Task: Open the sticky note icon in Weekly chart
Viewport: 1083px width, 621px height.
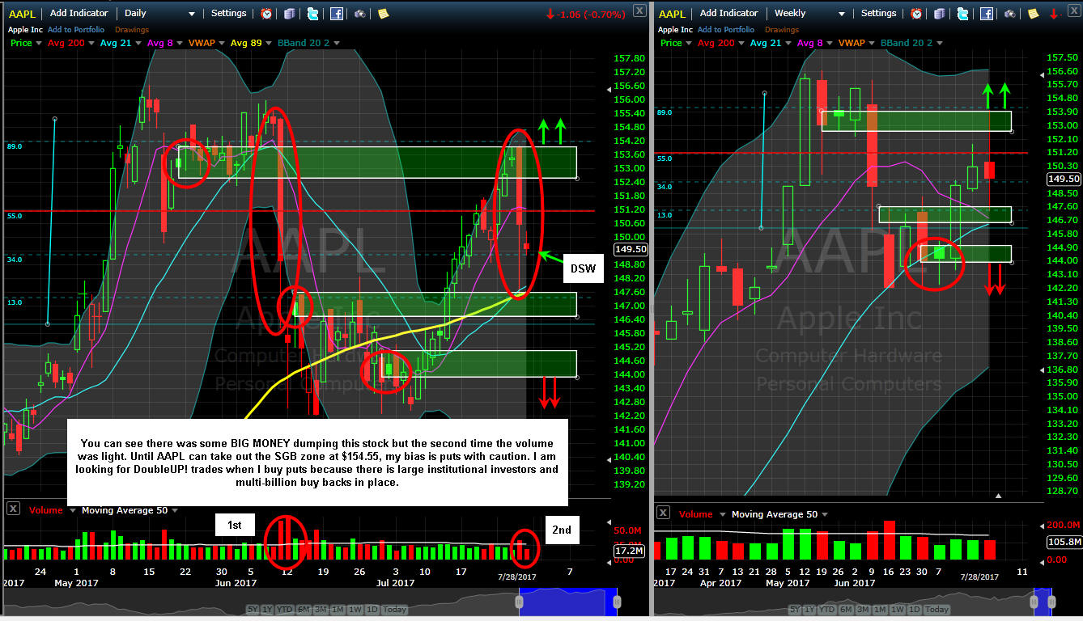Action: 1033,14
